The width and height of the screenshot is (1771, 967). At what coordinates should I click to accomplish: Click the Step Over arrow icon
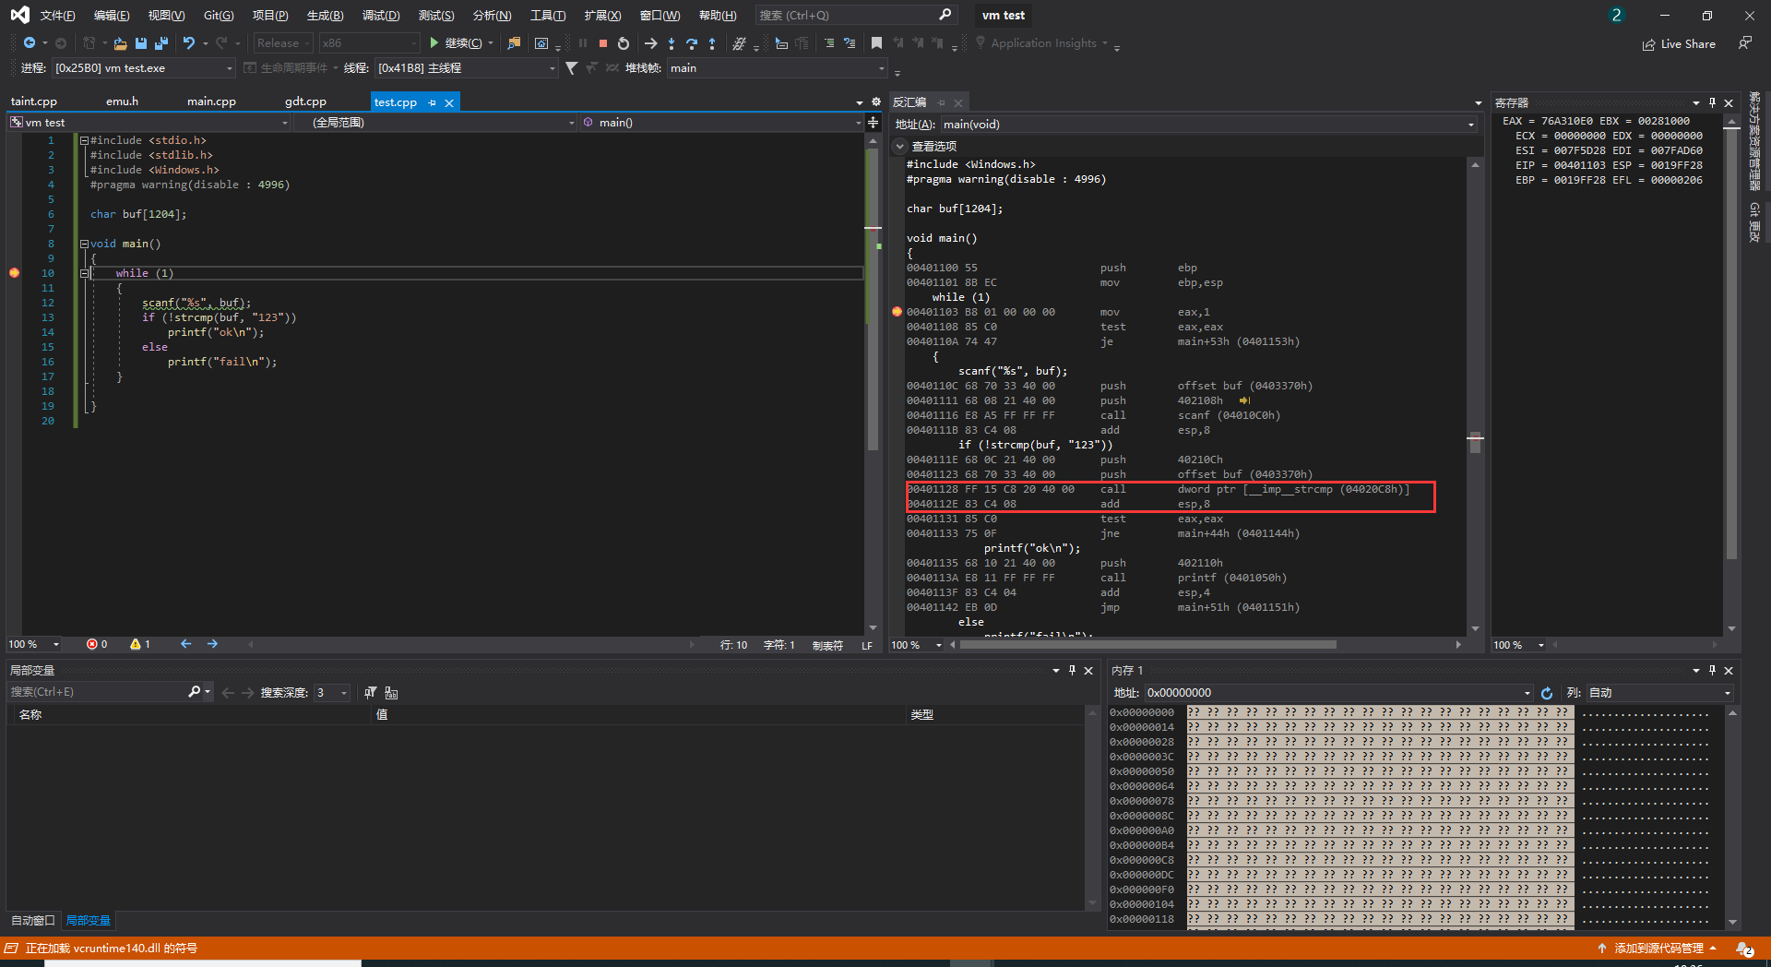pos(692,43)
